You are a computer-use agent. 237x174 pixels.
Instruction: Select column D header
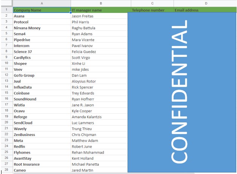tap(205, 3)
